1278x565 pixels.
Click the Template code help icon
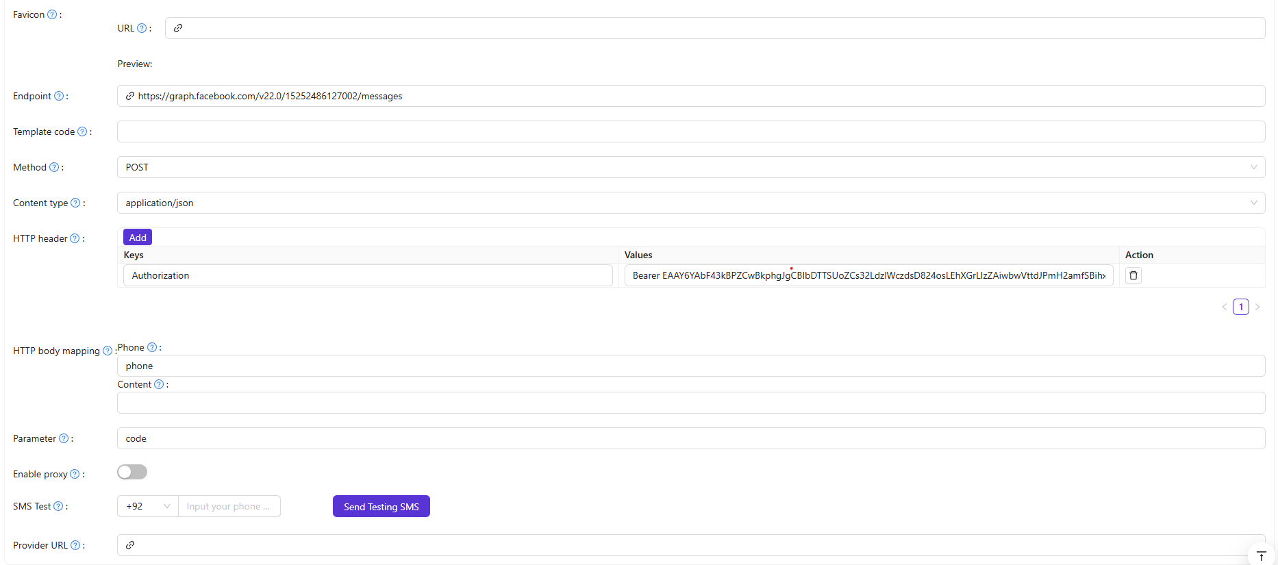point(82,131)
